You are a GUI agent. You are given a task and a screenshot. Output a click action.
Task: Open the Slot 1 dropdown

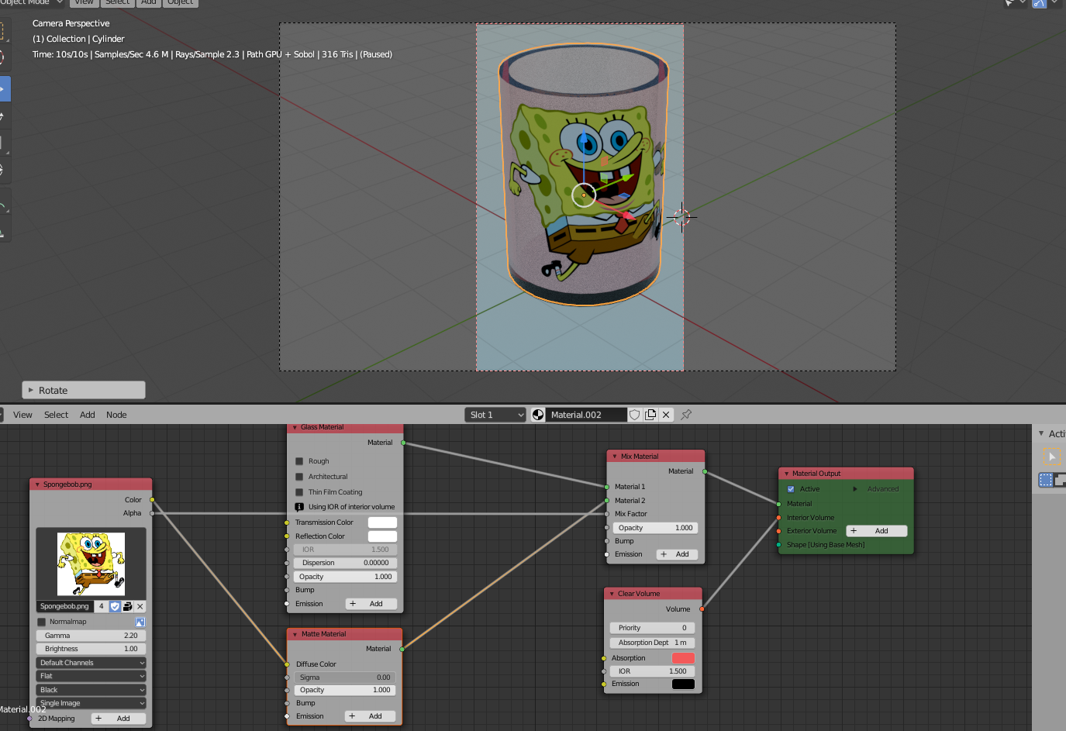pyautogui.click(x=496, y=415)
